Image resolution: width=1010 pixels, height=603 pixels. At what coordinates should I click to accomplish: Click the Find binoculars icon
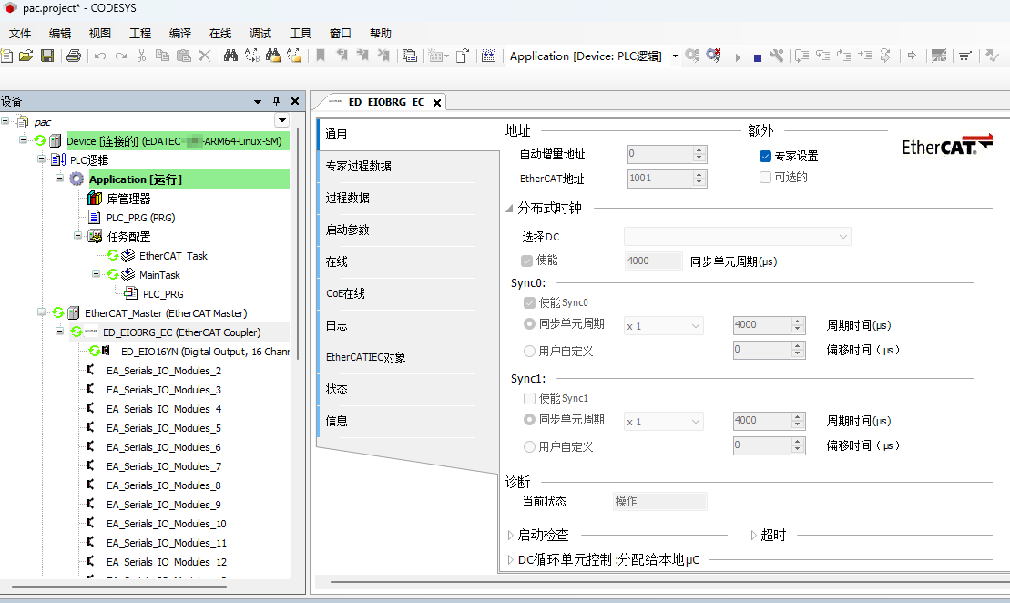(230, 56)
